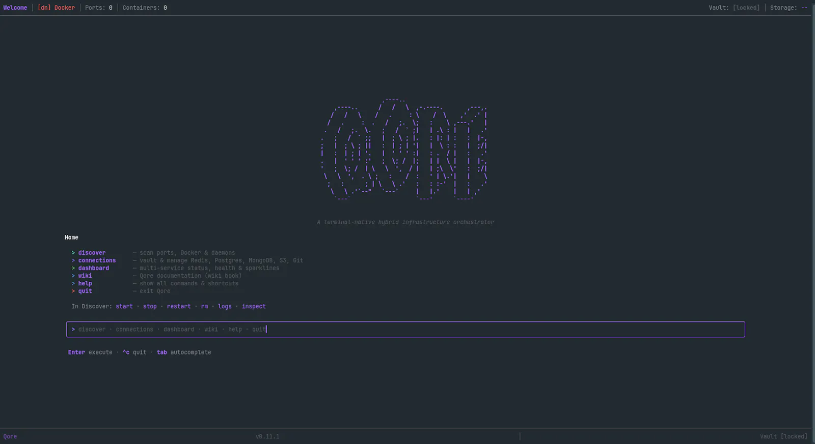The image size is (815, 444).
Task: Click the arrow prompt before dashboard
Action: [x=73, y=268]
